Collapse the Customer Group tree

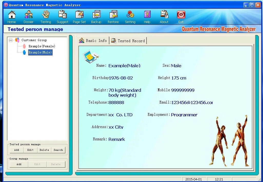[10, 40]
